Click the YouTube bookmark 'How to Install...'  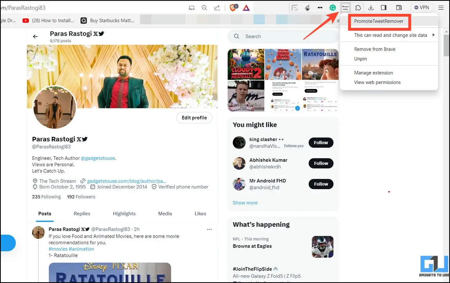(x=48, y=21)
